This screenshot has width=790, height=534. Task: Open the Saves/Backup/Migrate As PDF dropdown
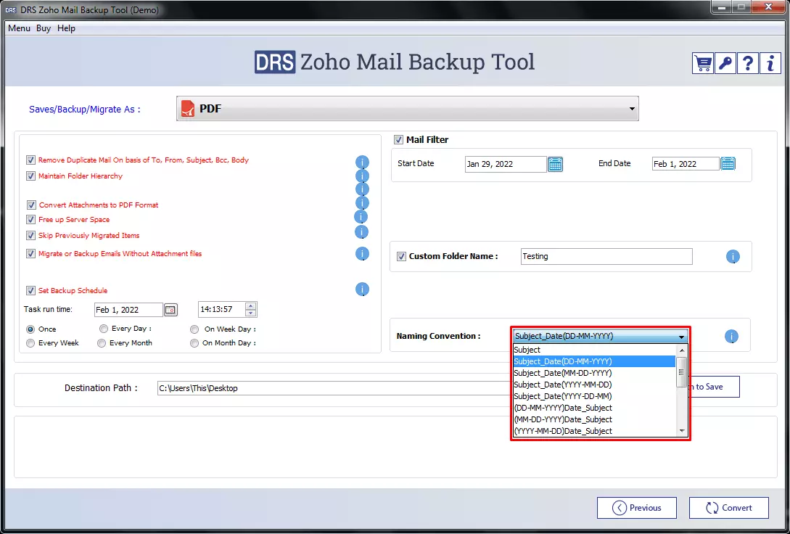point(408,109)
